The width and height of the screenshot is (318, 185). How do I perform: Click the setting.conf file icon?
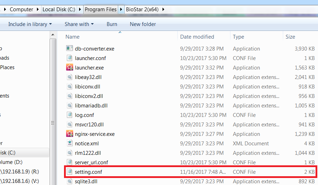point(69,172)
